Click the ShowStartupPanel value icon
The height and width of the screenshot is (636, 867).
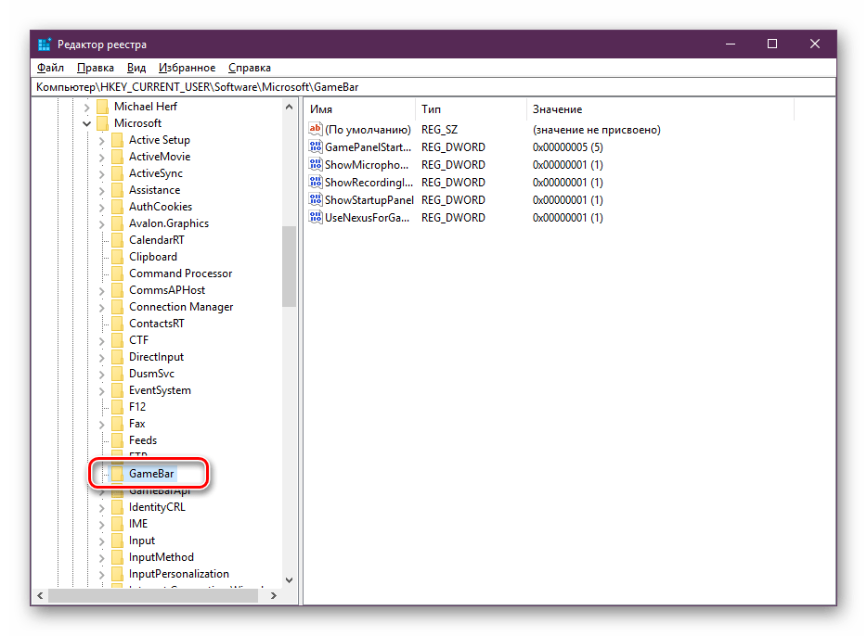pos(316,200)
